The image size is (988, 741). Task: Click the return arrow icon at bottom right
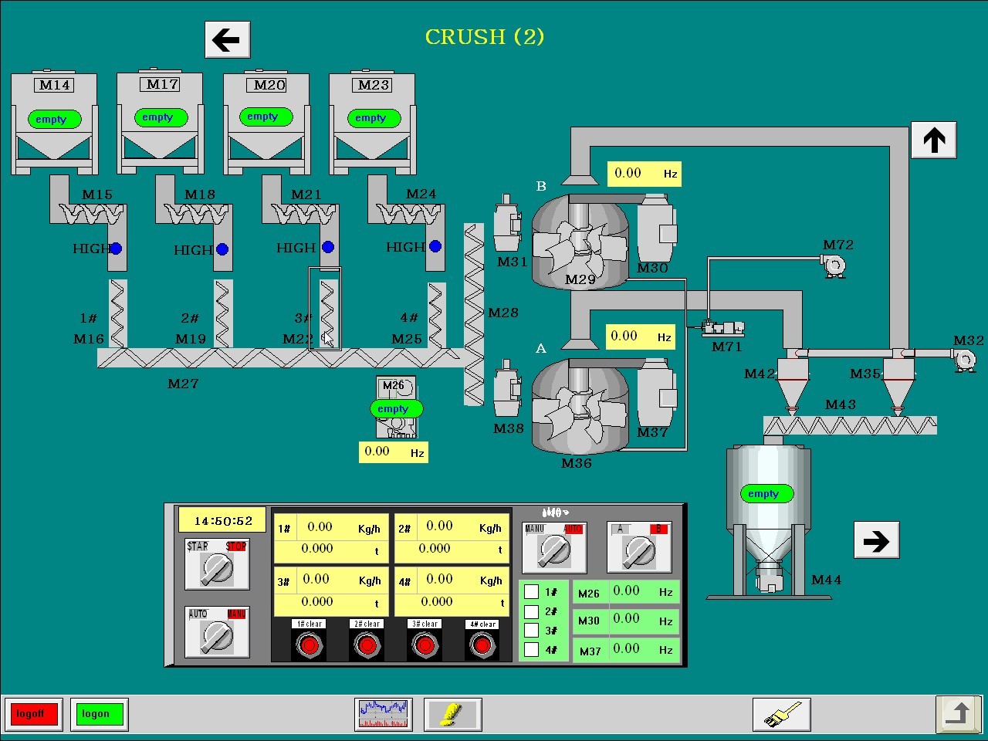(957, 714)
